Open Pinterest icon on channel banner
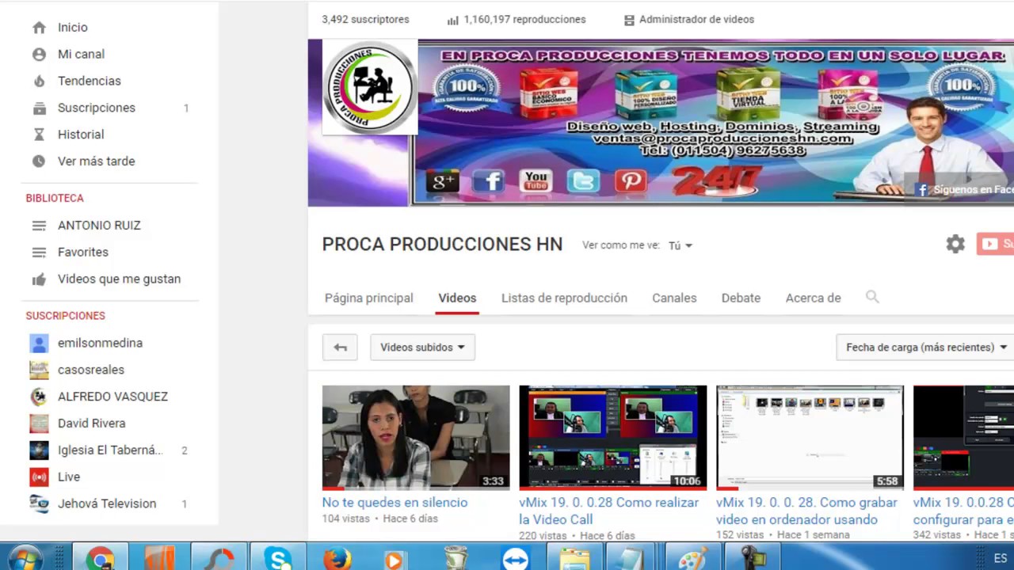 [631, 181]
